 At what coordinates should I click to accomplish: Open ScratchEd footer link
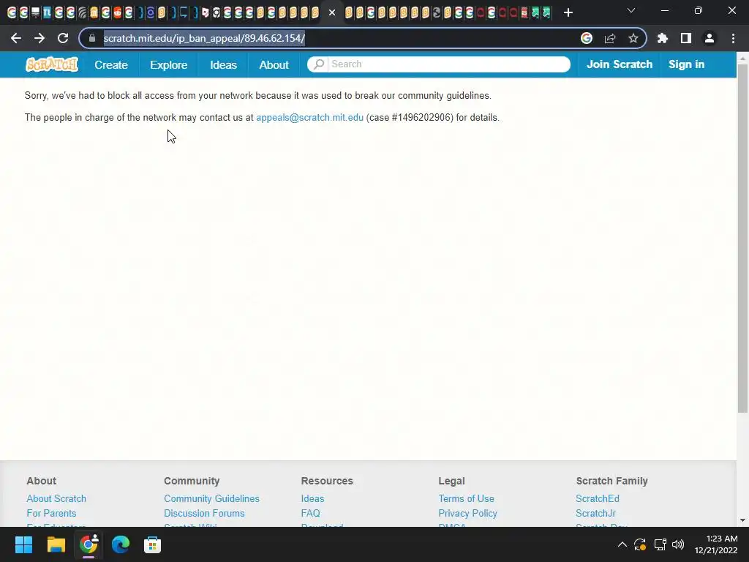click(598, 498)
